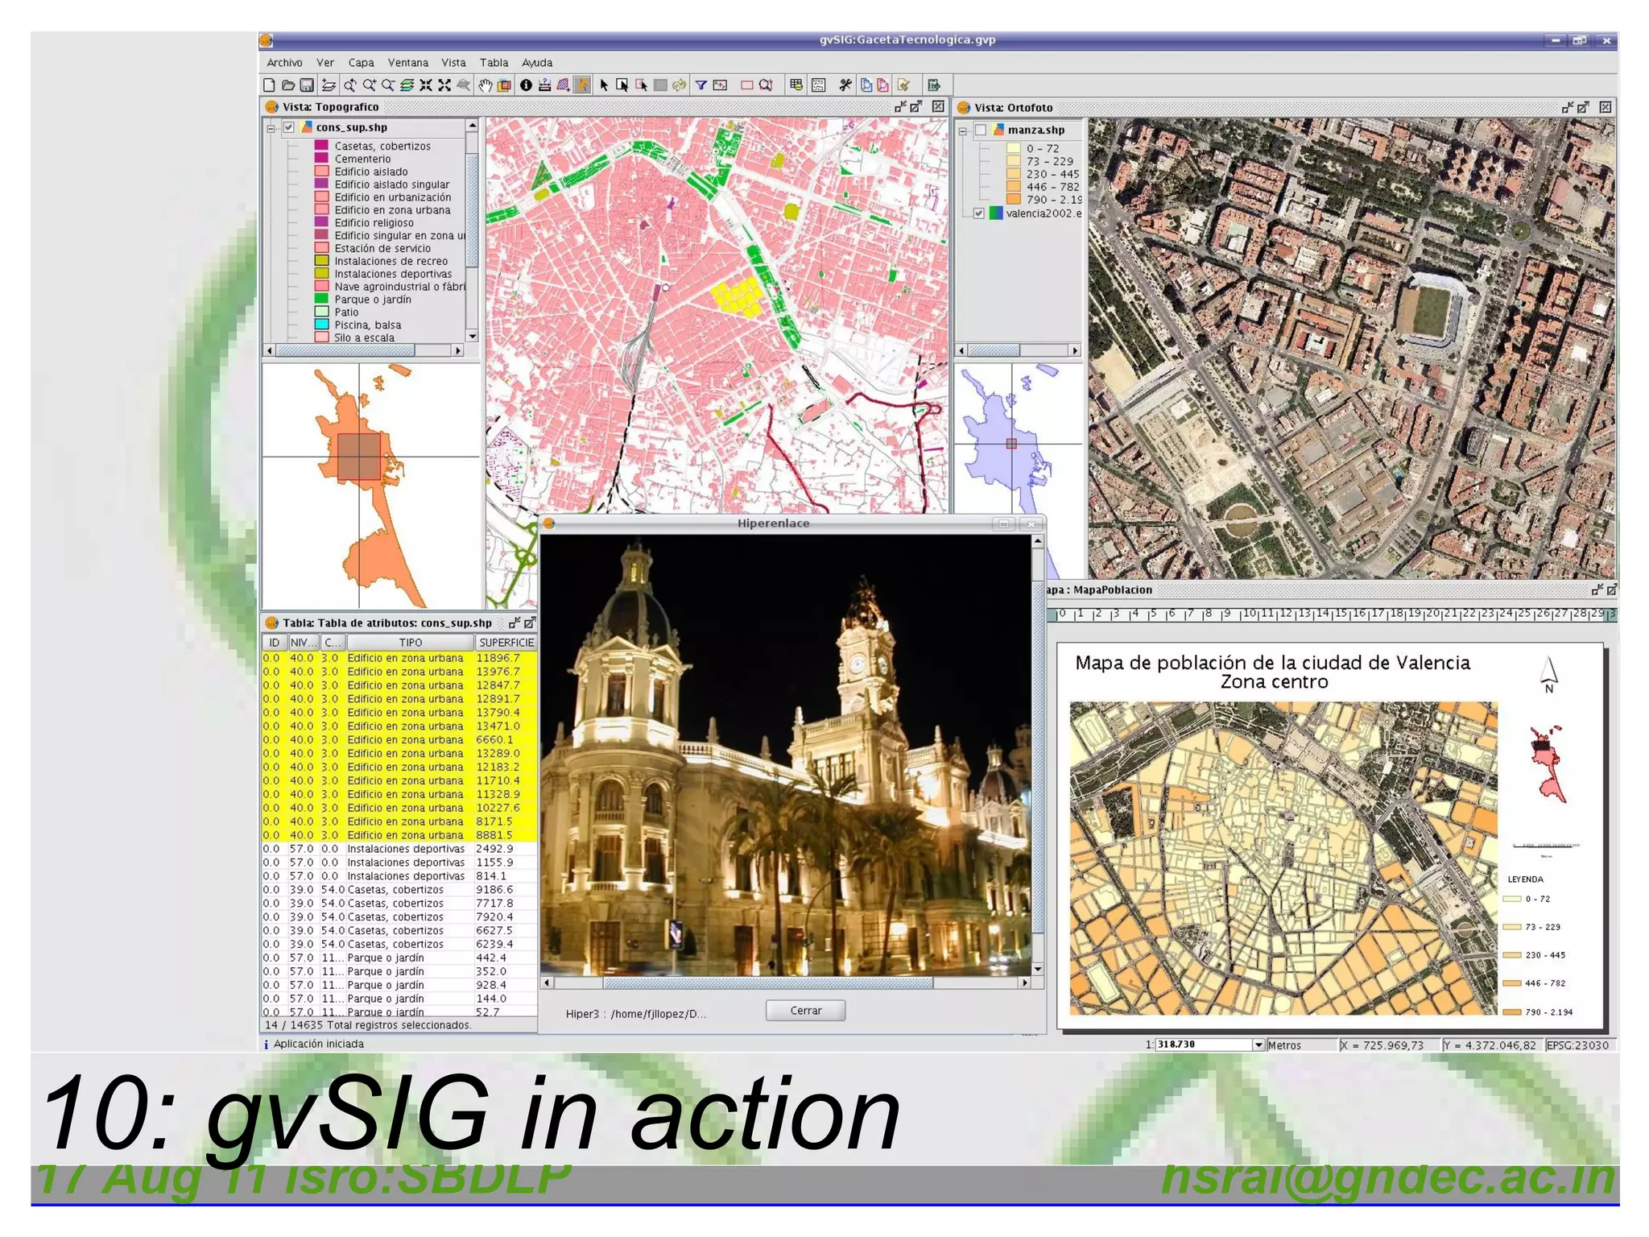This screenshot has height=1237, width=1649.
Task: Click the Topografico legend scroll-up arrow
Action: [472, 126]
